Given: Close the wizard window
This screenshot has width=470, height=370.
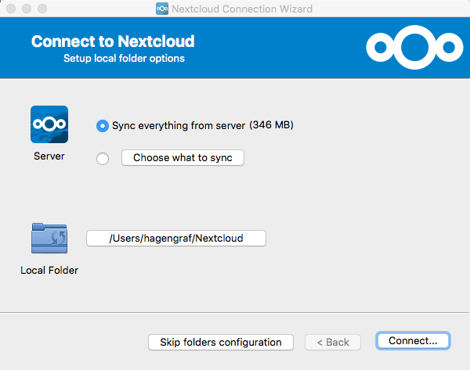Looking at the screenshot, I should pyautogui.click(x=11, y=9).
